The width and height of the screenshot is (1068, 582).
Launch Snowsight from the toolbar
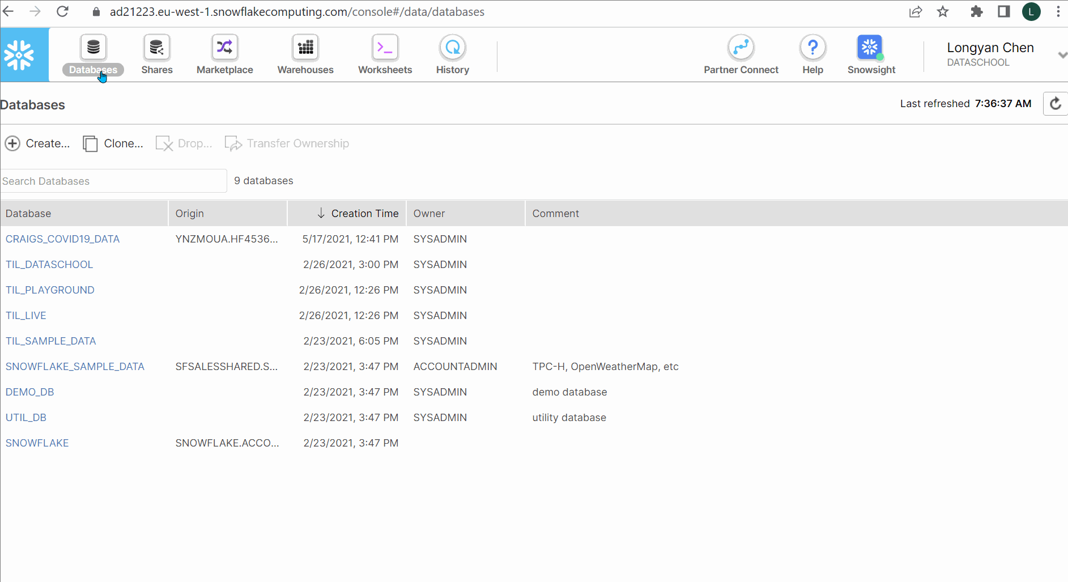point(871,54)
